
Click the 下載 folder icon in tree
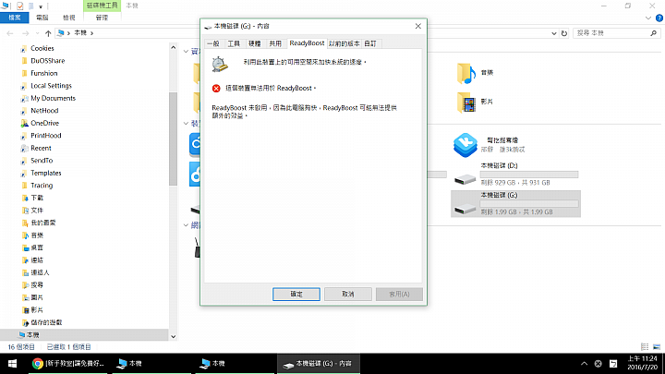pos(25,198)
